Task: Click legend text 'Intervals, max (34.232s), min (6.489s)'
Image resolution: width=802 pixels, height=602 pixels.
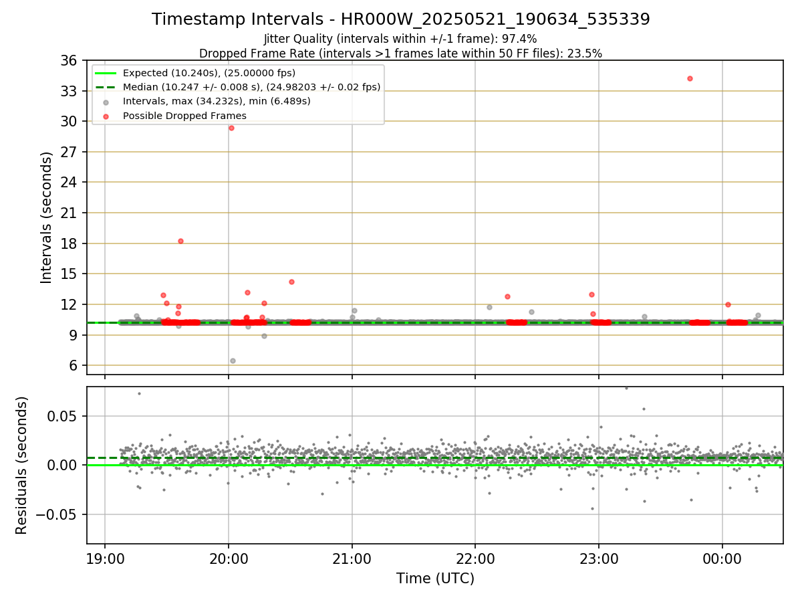Action: 217,102
